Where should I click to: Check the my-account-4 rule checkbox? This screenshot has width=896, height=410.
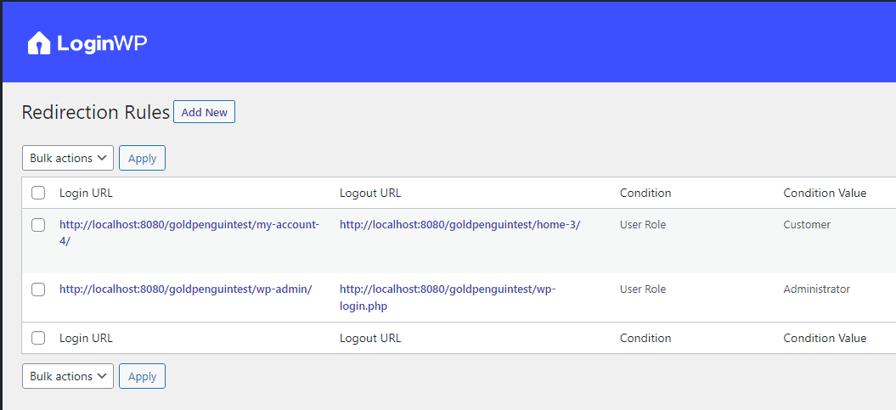pyautogui.click(x=38, y=225)
